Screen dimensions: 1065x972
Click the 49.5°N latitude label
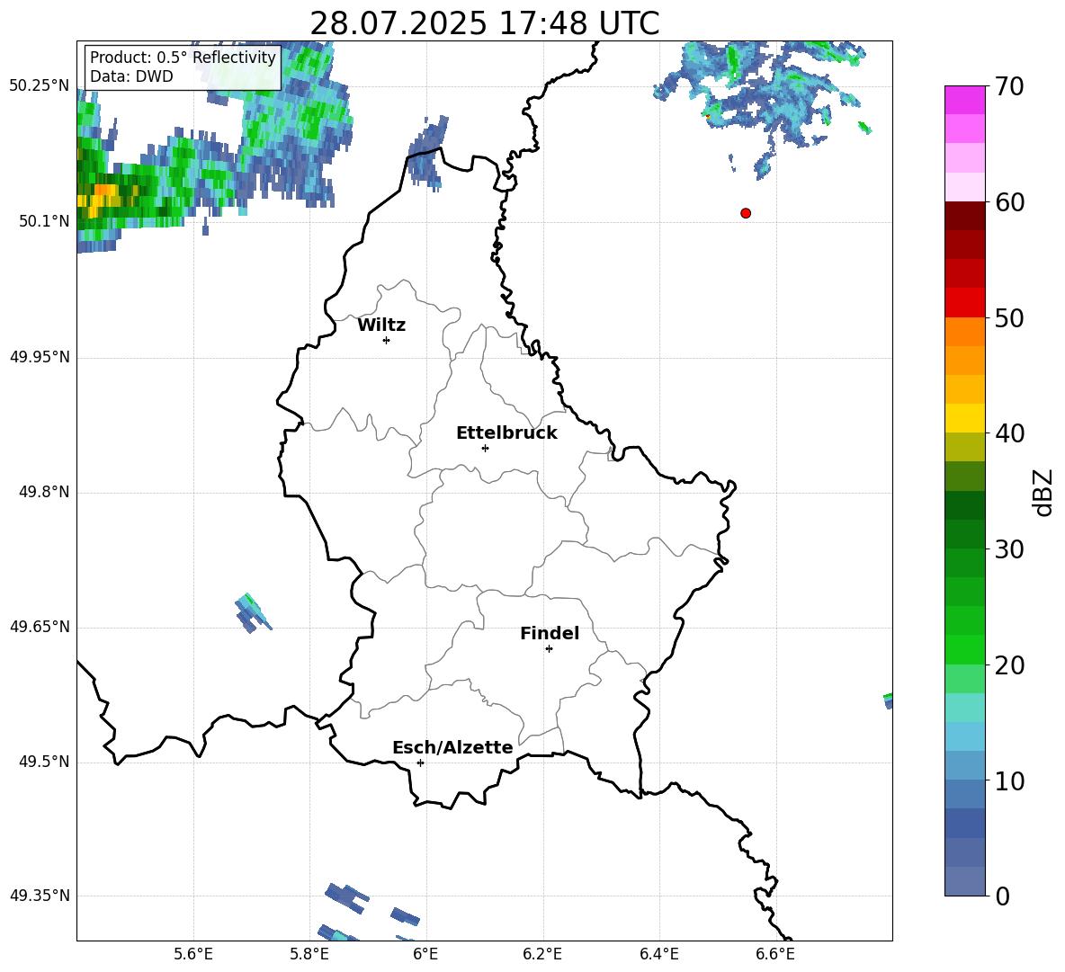43,762
